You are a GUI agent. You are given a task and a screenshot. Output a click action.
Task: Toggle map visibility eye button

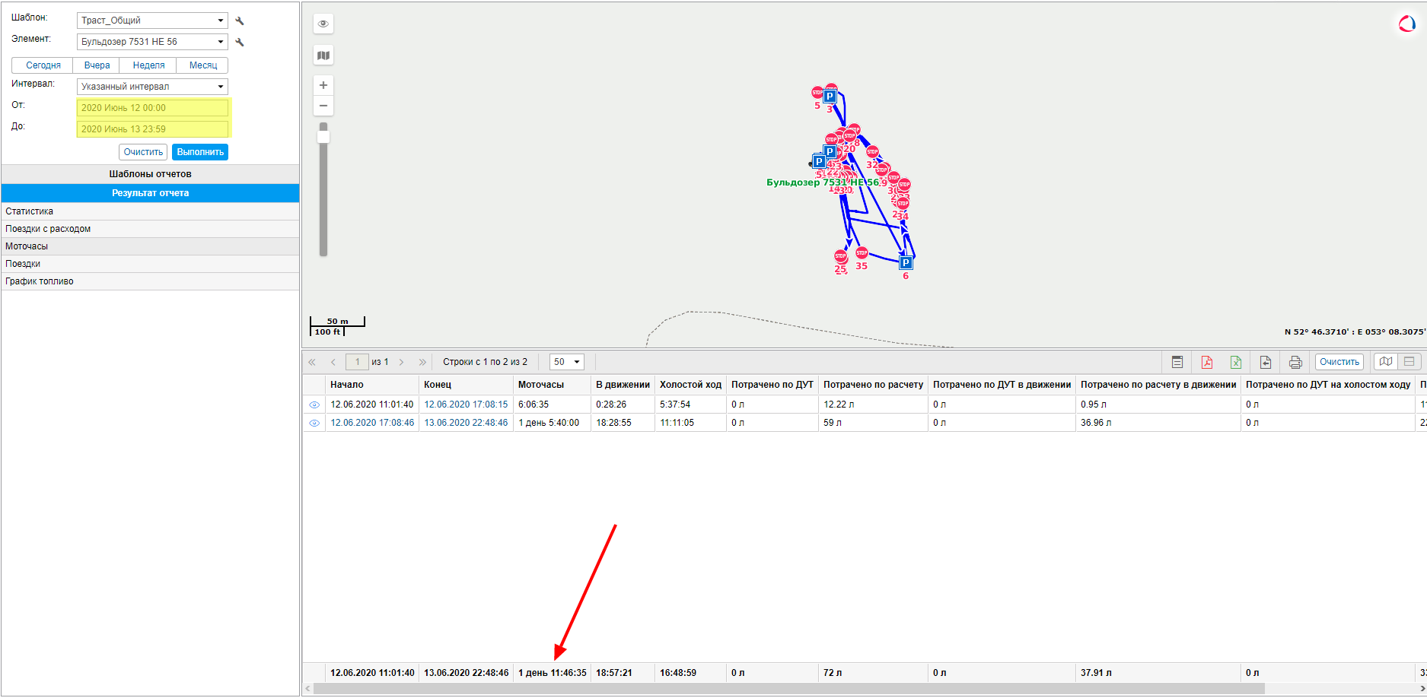(x=323, y=24)
